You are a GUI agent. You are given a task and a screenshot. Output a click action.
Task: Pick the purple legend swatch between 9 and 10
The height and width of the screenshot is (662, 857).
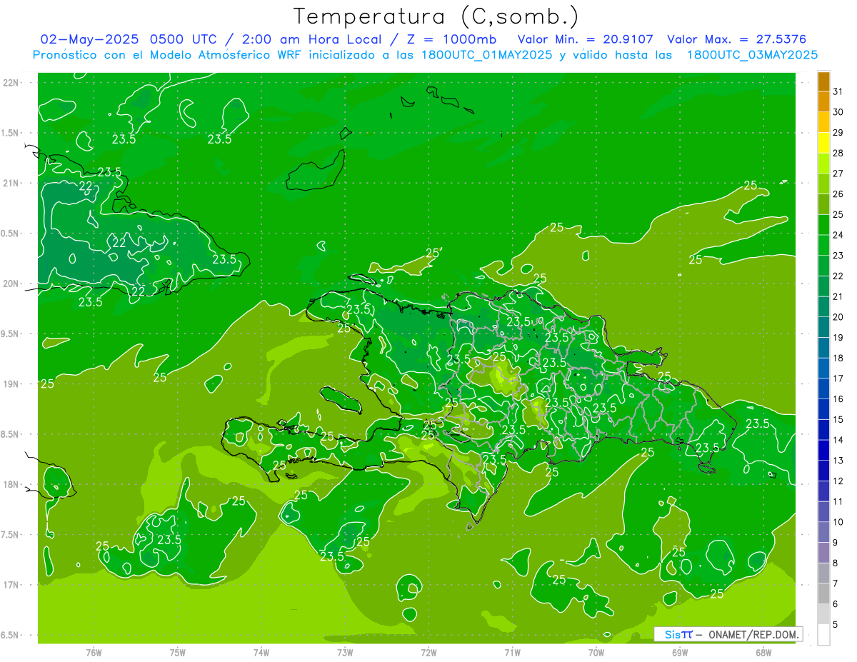click(x=823, y=532)
